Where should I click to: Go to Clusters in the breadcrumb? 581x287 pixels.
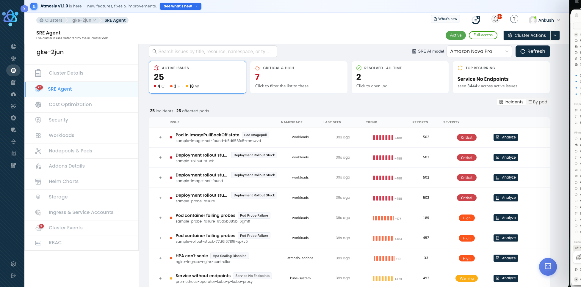coord(51,20)
